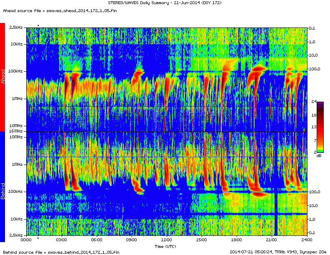Click the 1MHz label of the Ahead panel

click(17, 99)
